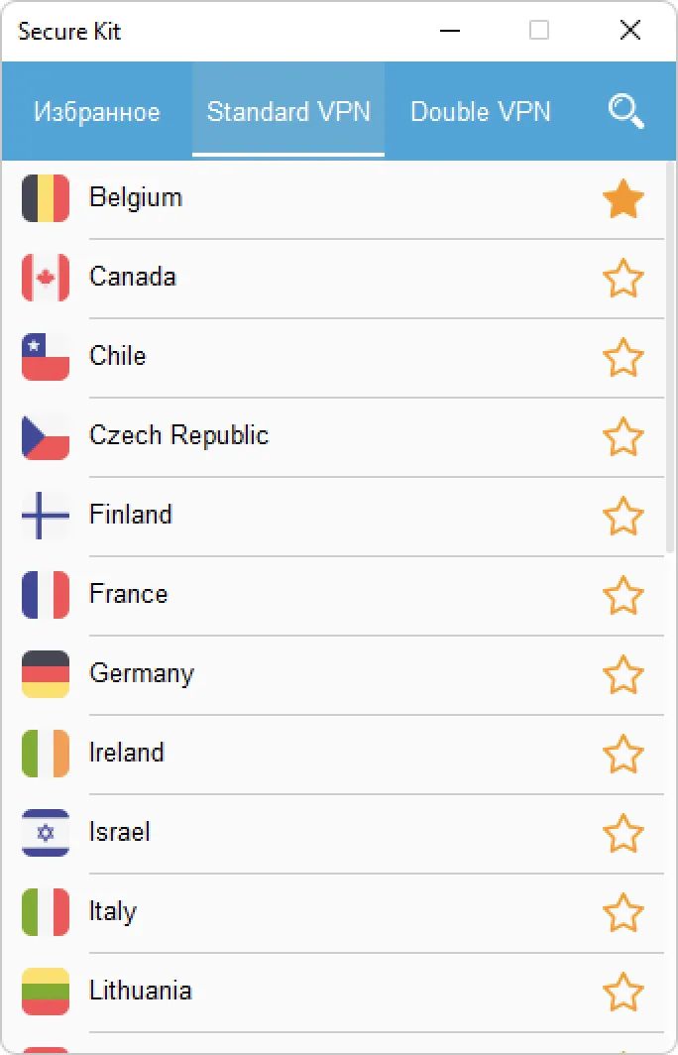Favorite the Ireland server star
The image size is (678, 1055).
tap(623, 755)
